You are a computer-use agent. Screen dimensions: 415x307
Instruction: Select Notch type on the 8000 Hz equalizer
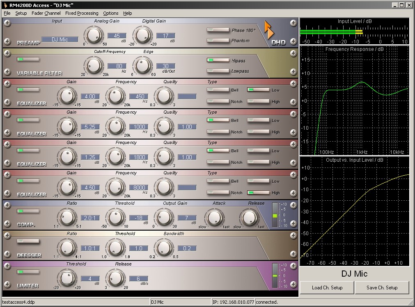218,192
